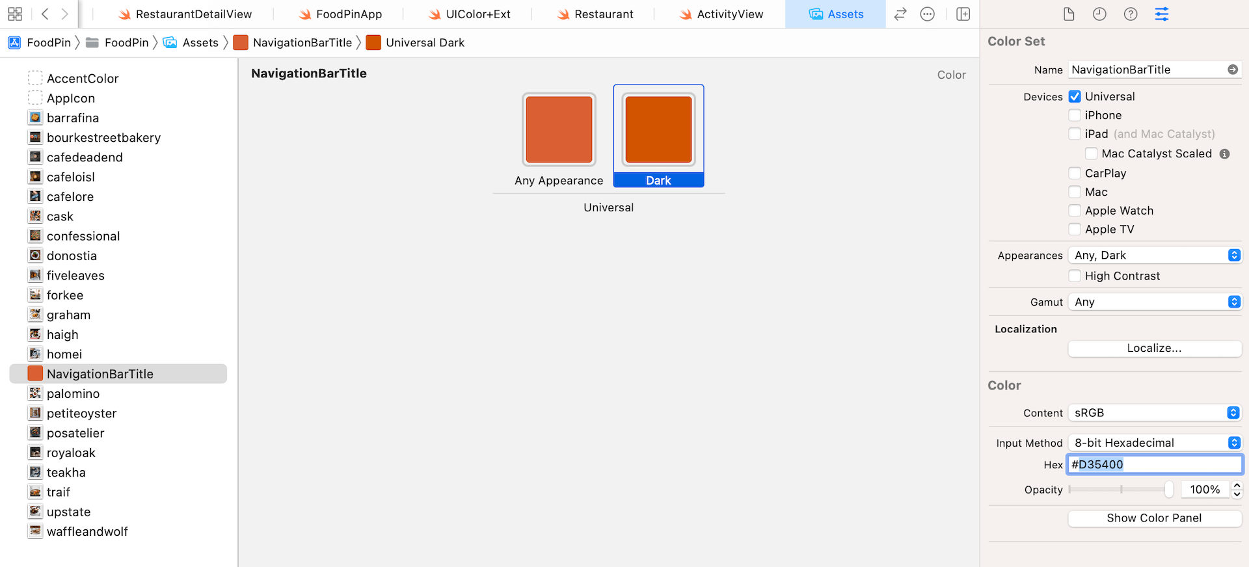Decrease opacity with the stepper down arrow
The height and width of the screenshot is (567, 1249).
click(1237, 494)
